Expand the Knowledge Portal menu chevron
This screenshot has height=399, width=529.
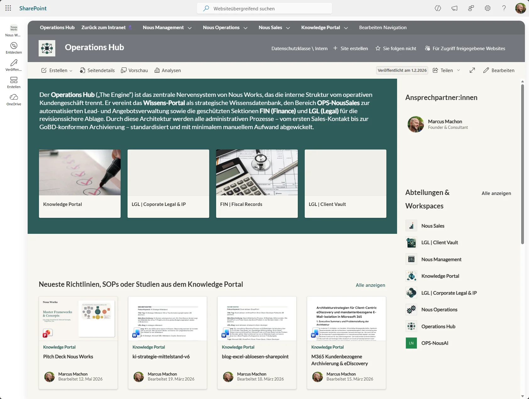click(x=346, y=28)
